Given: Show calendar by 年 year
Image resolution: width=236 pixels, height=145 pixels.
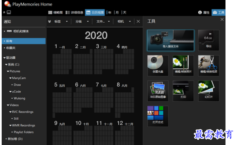Looking at the screenshot, I should click(x=110, y=13).
